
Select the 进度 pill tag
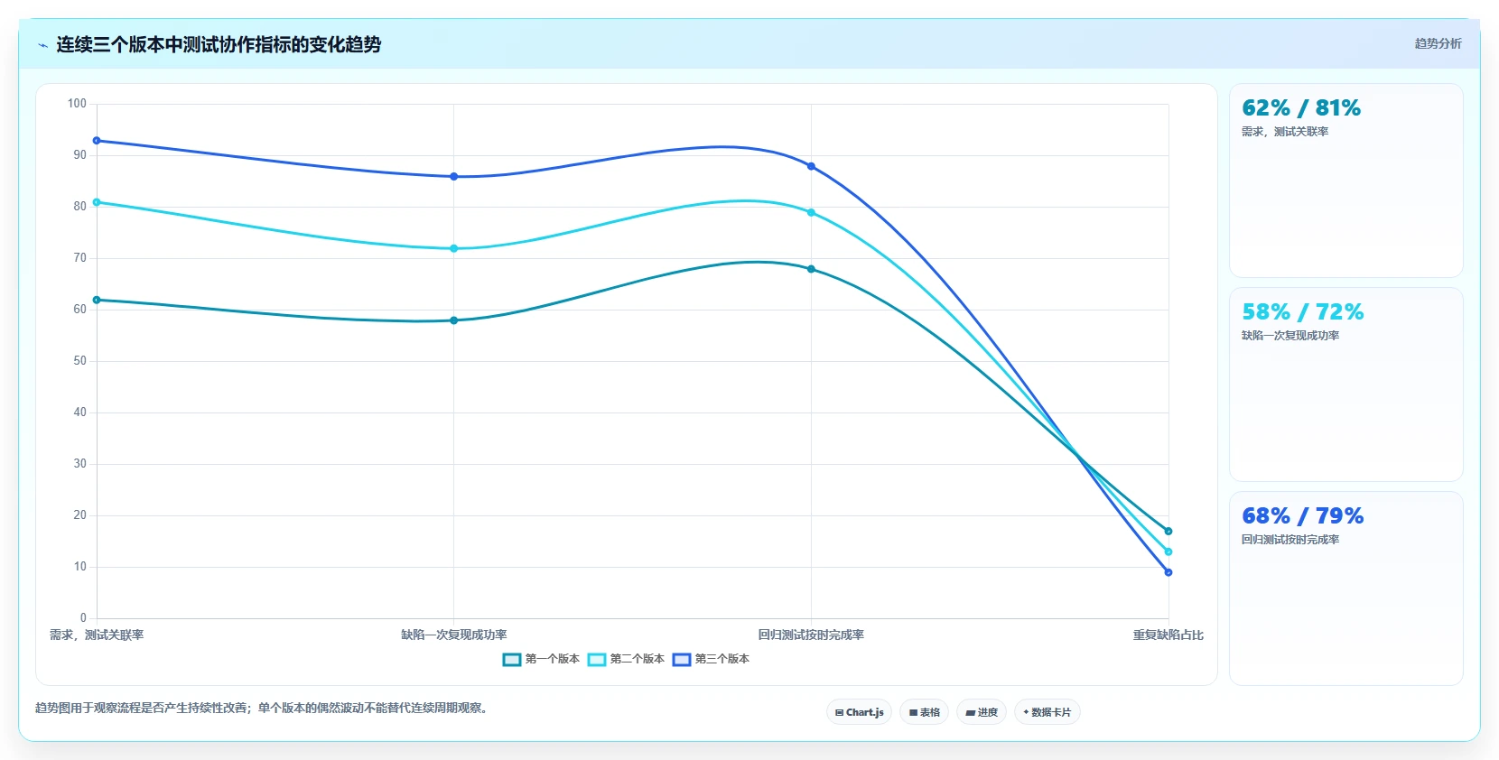tap(982, 712)
